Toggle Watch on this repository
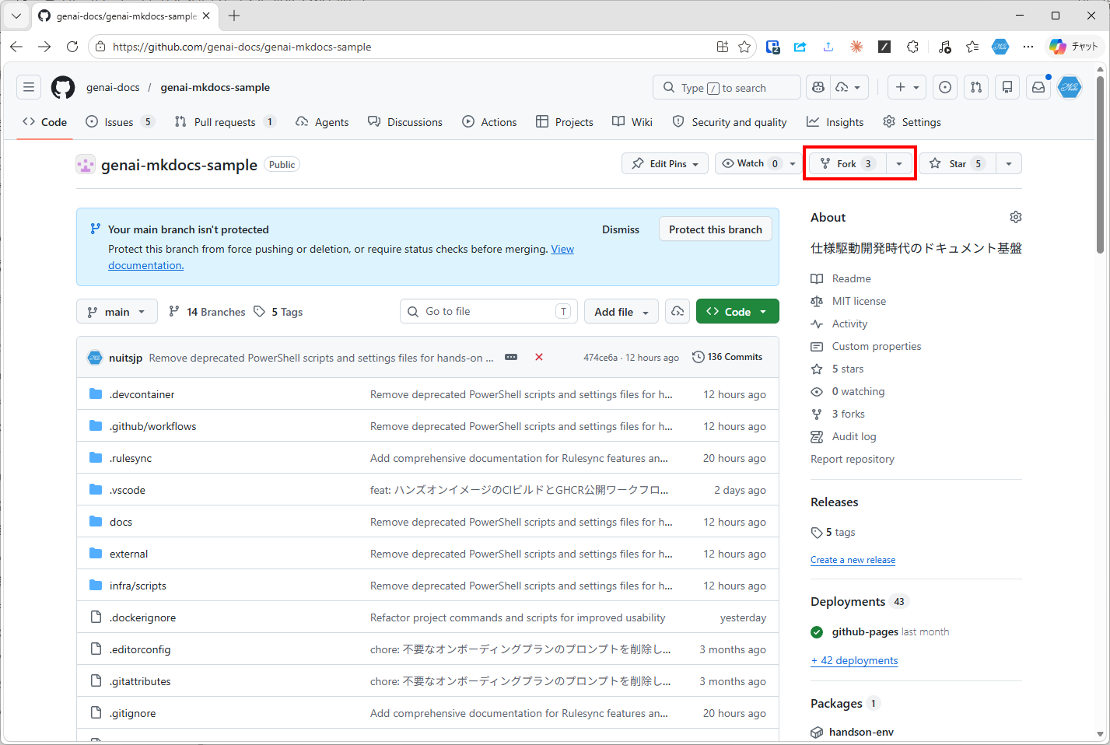The width and height of the screenshot is (1110, 745). (750, 163)
